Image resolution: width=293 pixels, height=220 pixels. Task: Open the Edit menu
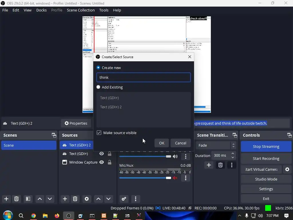pyautogui.click(x=16, y=10)
